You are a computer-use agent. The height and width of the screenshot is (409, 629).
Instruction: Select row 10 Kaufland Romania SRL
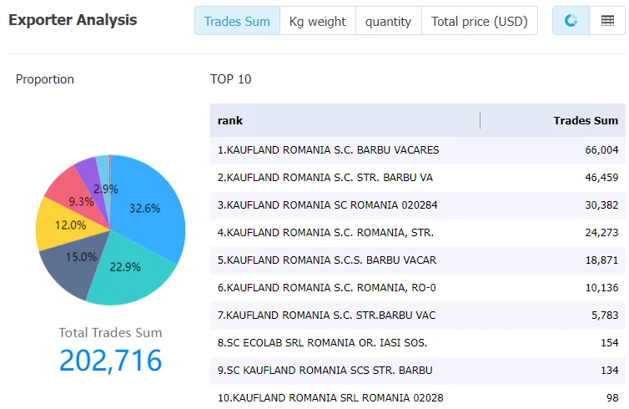[418, 398]
